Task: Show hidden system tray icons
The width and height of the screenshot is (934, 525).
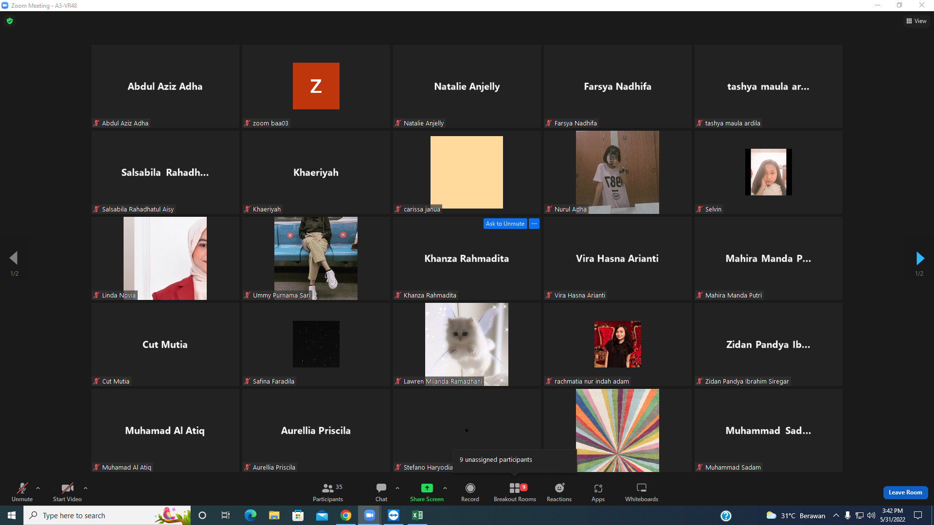Action: pos(836,515)
